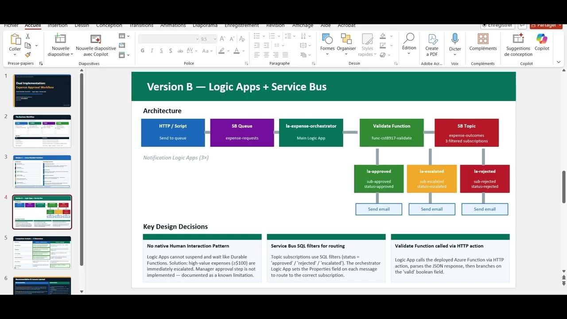The height and width of the screenshot is (319, 567).
Task: Open Police dialog launcher
Action: (246, 64)
